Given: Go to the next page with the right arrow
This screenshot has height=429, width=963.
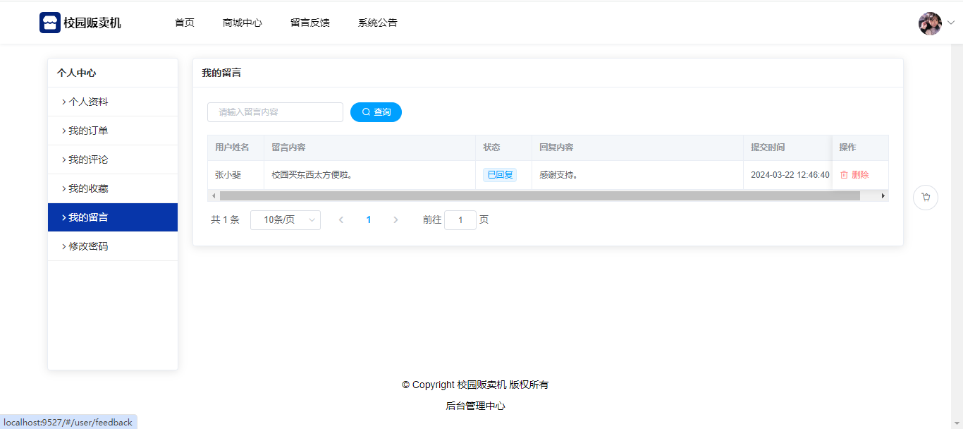Looking at the screenshot, I should [x=395, y=220].
